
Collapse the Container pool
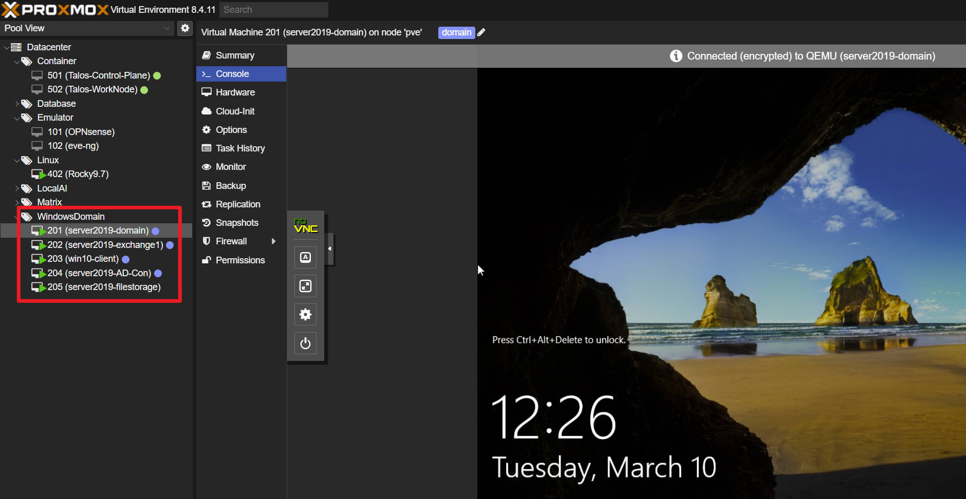[x=17, y=62]
